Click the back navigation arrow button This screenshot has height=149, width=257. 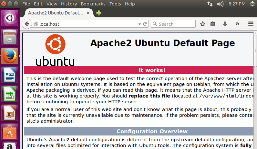(x=27, y=24)
